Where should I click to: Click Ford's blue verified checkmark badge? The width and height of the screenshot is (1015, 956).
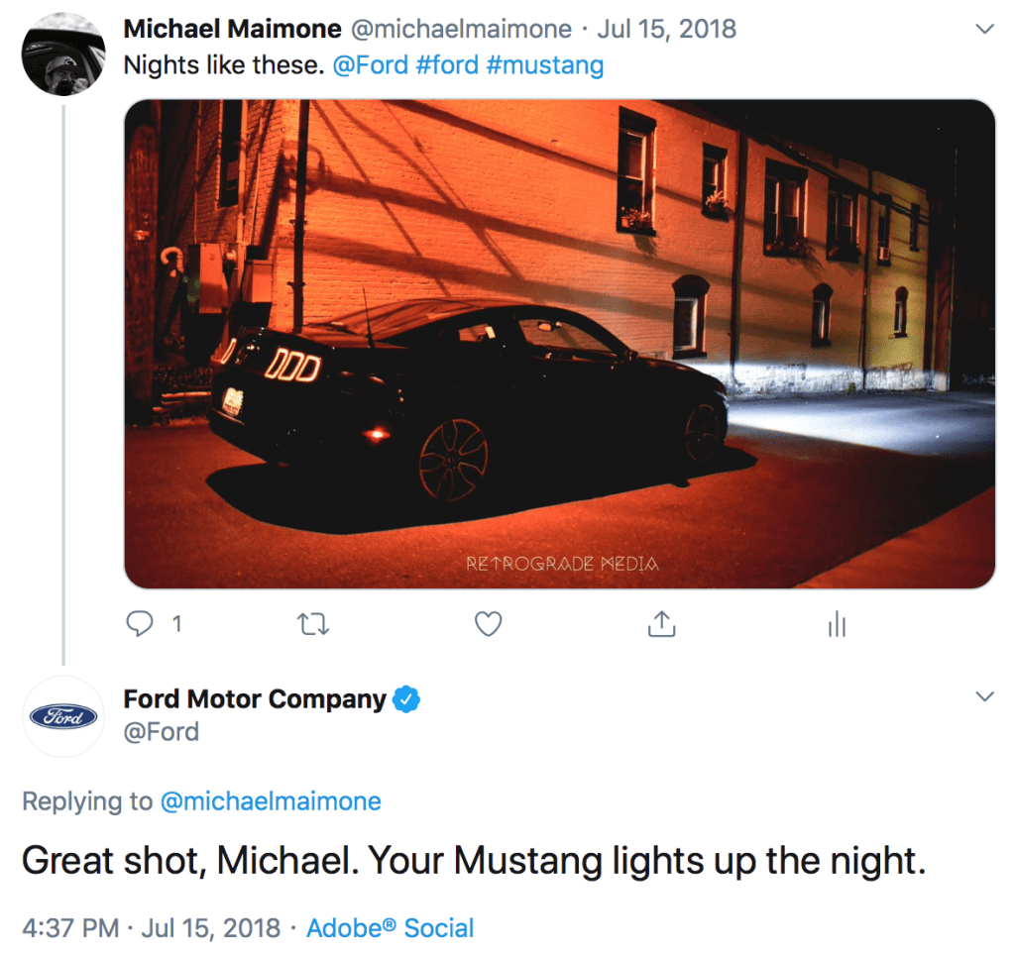pyautogui.click(x=407, y=699)
